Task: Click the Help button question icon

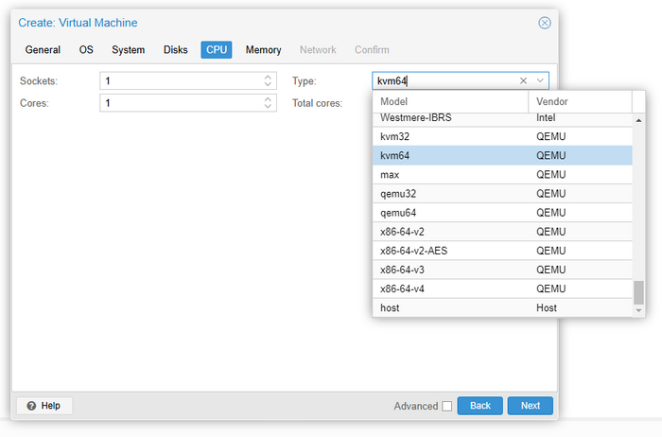Action: 31,406
